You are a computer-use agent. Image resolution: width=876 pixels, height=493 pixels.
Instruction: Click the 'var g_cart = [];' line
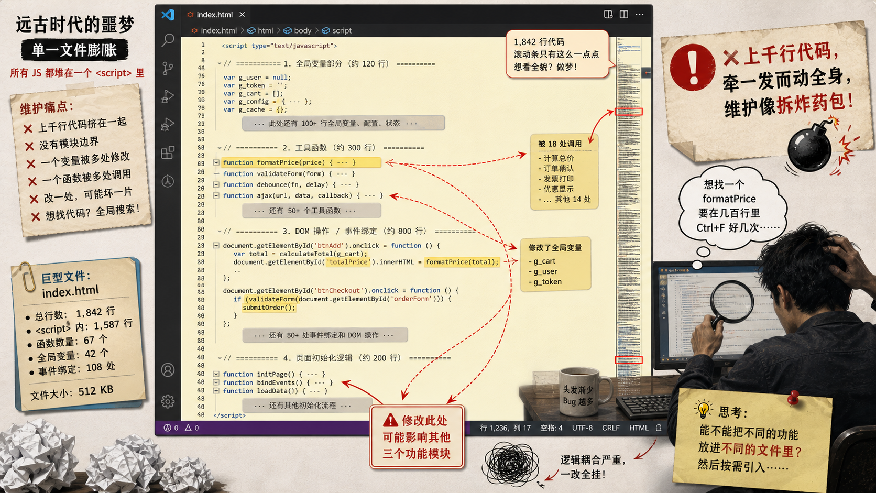click(x=253, y=93)
